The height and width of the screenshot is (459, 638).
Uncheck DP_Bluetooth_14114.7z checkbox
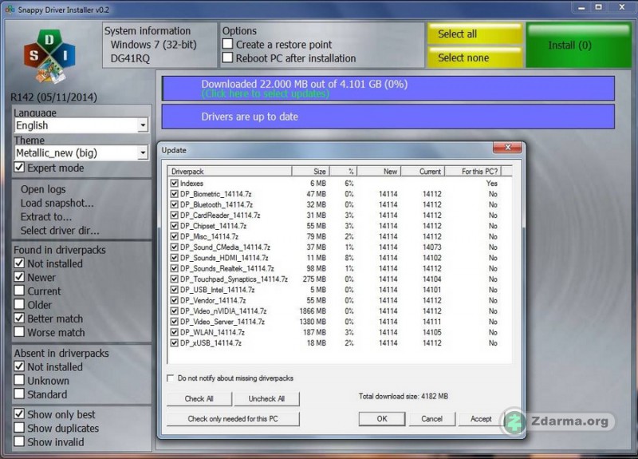tap(174, 204)
